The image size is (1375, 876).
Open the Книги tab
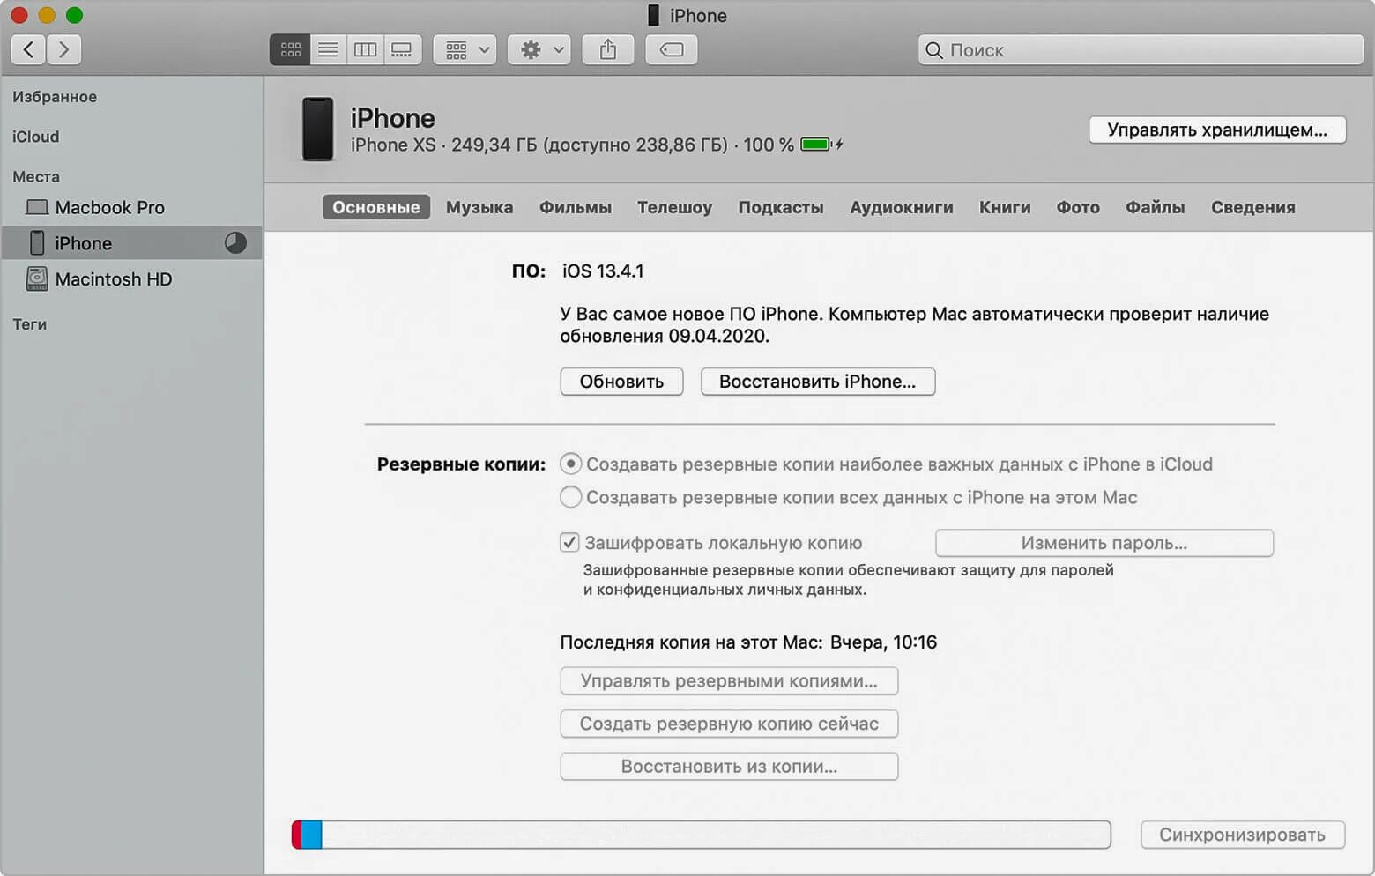coord(1005,207)
